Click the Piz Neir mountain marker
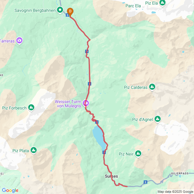The width and height of the screenshot is (194, 194). click(138, 154)
